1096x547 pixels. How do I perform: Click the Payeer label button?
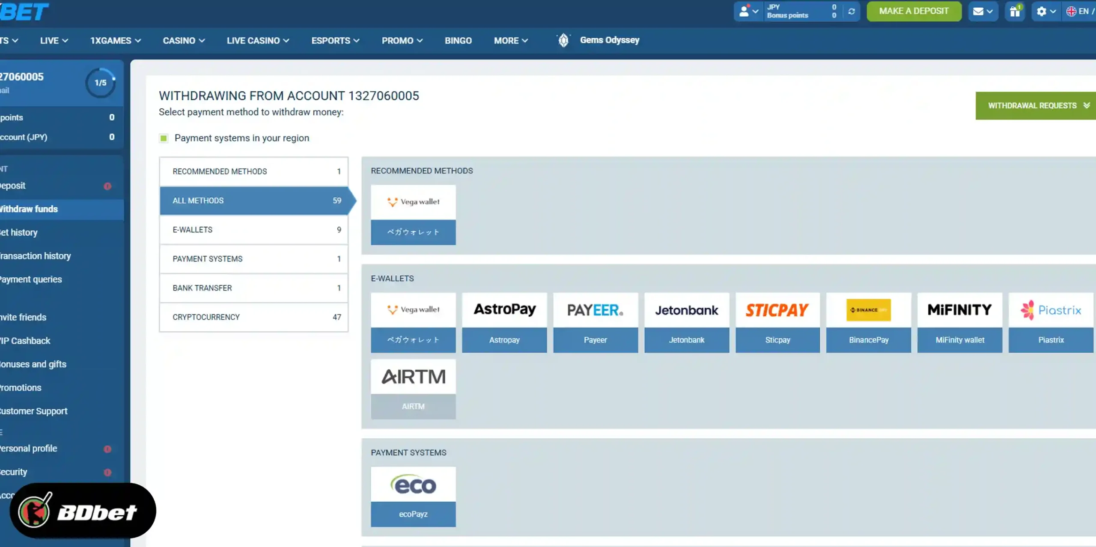click(x=596, y=340)
